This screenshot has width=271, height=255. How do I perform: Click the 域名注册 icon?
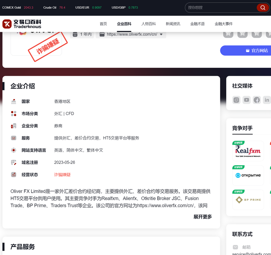[14, 163]
